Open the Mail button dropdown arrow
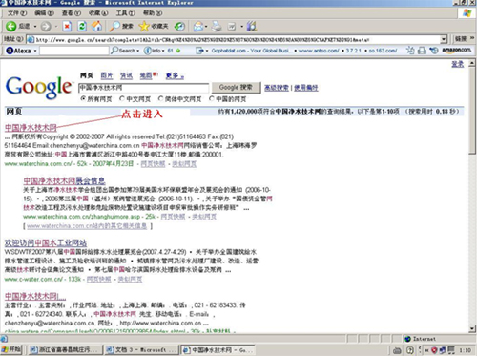 (x=206, y=27)
